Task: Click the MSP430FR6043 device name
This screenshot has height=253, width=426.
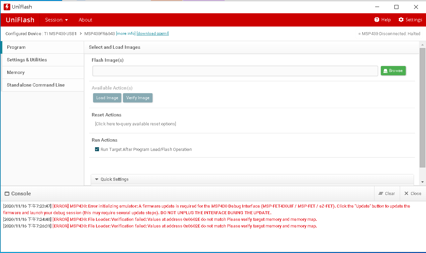Action: tap(100, 34)
